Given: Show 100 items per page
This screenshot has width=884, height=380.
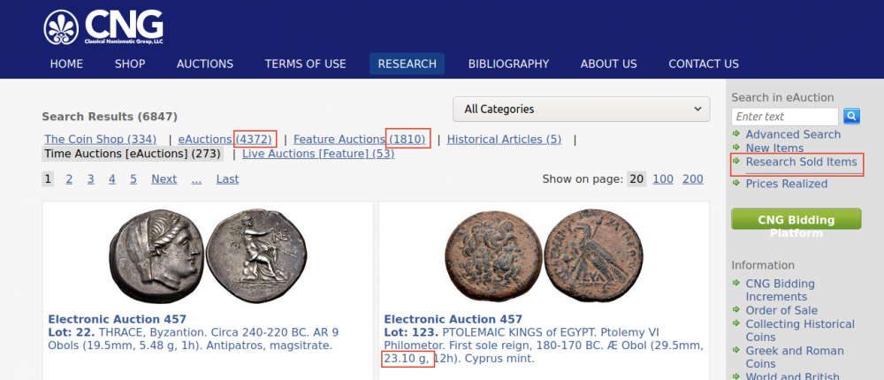Looking at the screenshot, I should pos(663,179).
